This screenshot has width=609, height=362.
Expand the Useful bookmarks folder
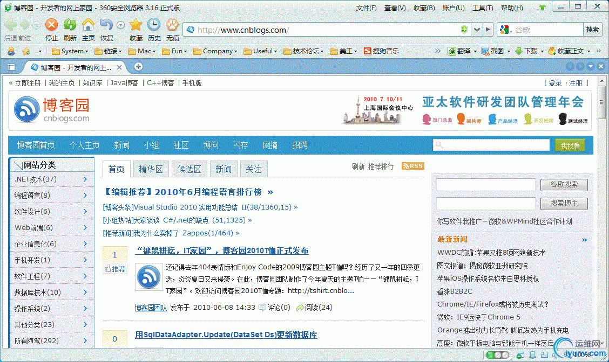260,51
